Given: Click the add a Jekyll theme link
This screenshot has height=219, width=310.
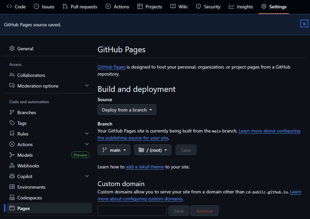Looking at the screenshot, I should tap(145, 167).
